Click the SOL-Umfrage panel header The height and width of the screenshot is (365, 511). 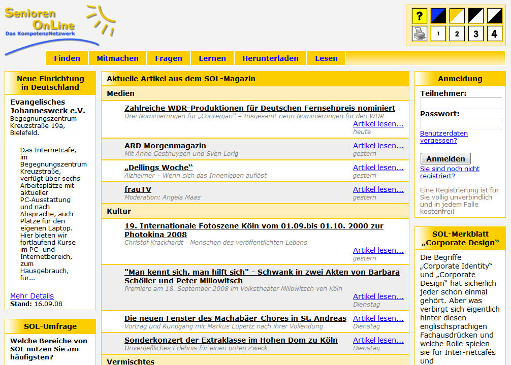(x=50, y=326)
